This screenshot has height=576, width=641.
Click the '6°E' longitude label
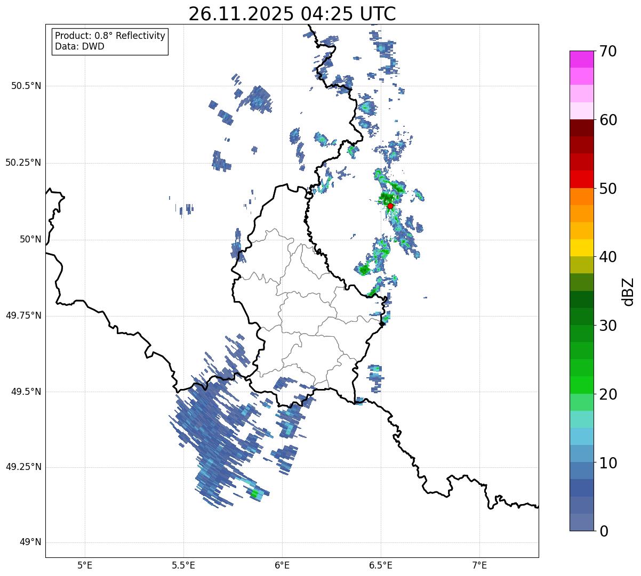(282, 565)
